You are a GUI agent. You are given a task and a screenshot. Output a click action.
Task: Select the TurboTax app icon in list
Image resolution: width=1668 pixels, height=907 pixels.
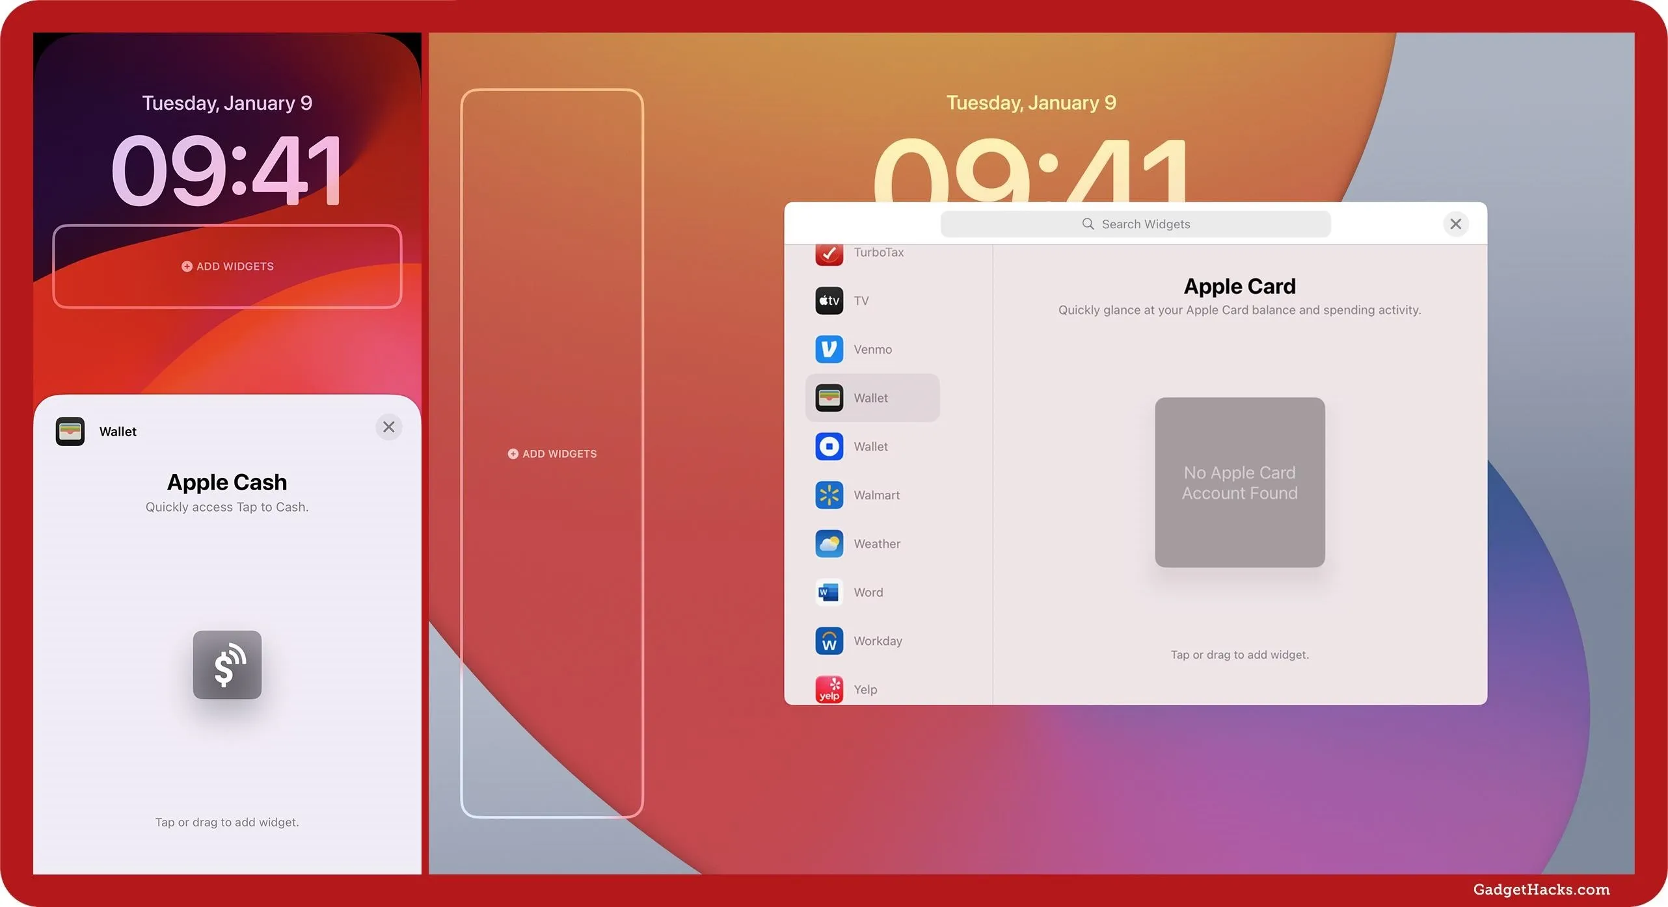tap(829, 254)
